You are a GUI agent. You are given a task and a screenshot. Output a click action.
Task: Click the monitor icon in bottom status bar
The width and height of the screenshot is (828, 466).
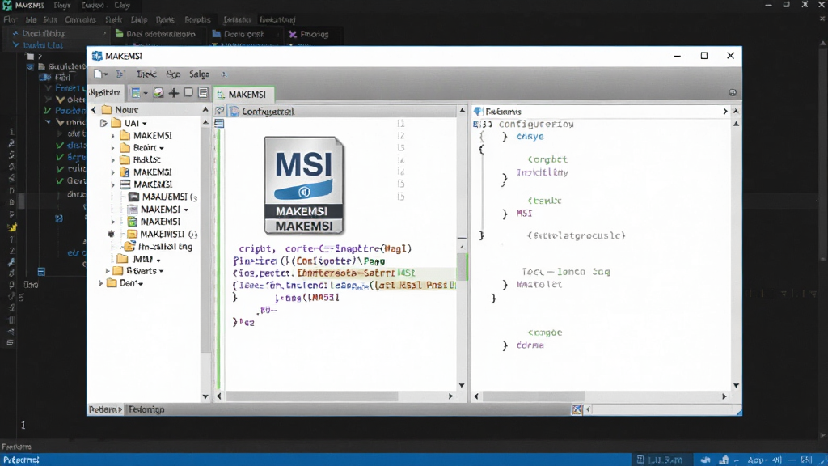(640, 460)
